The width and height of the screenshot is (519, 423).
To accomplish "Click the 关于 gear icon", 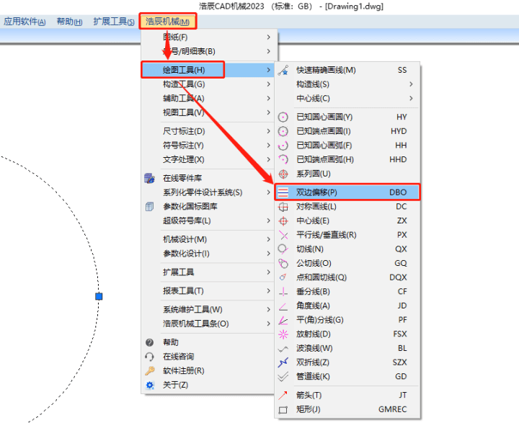I will click(x=150, y=385).
